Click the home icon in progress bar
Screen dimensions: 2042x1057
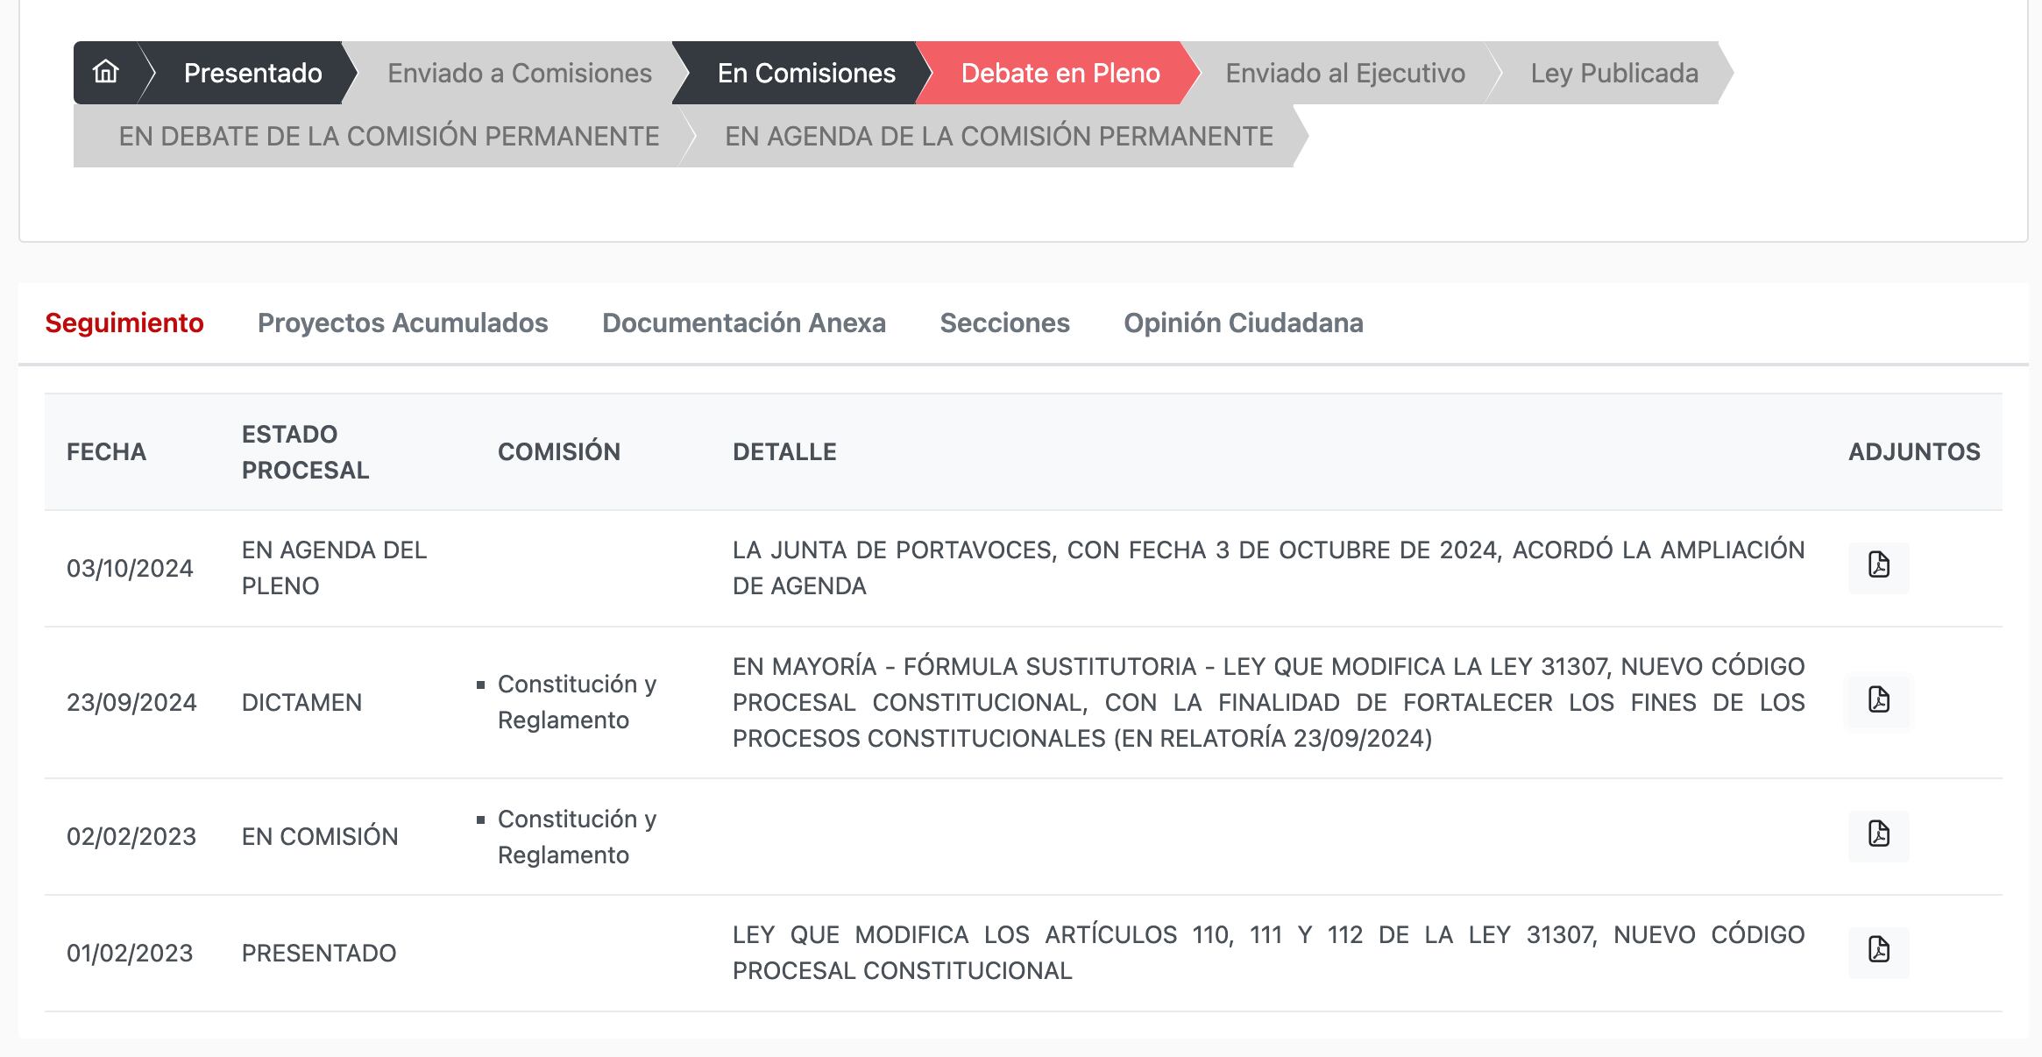click(106, 72)
